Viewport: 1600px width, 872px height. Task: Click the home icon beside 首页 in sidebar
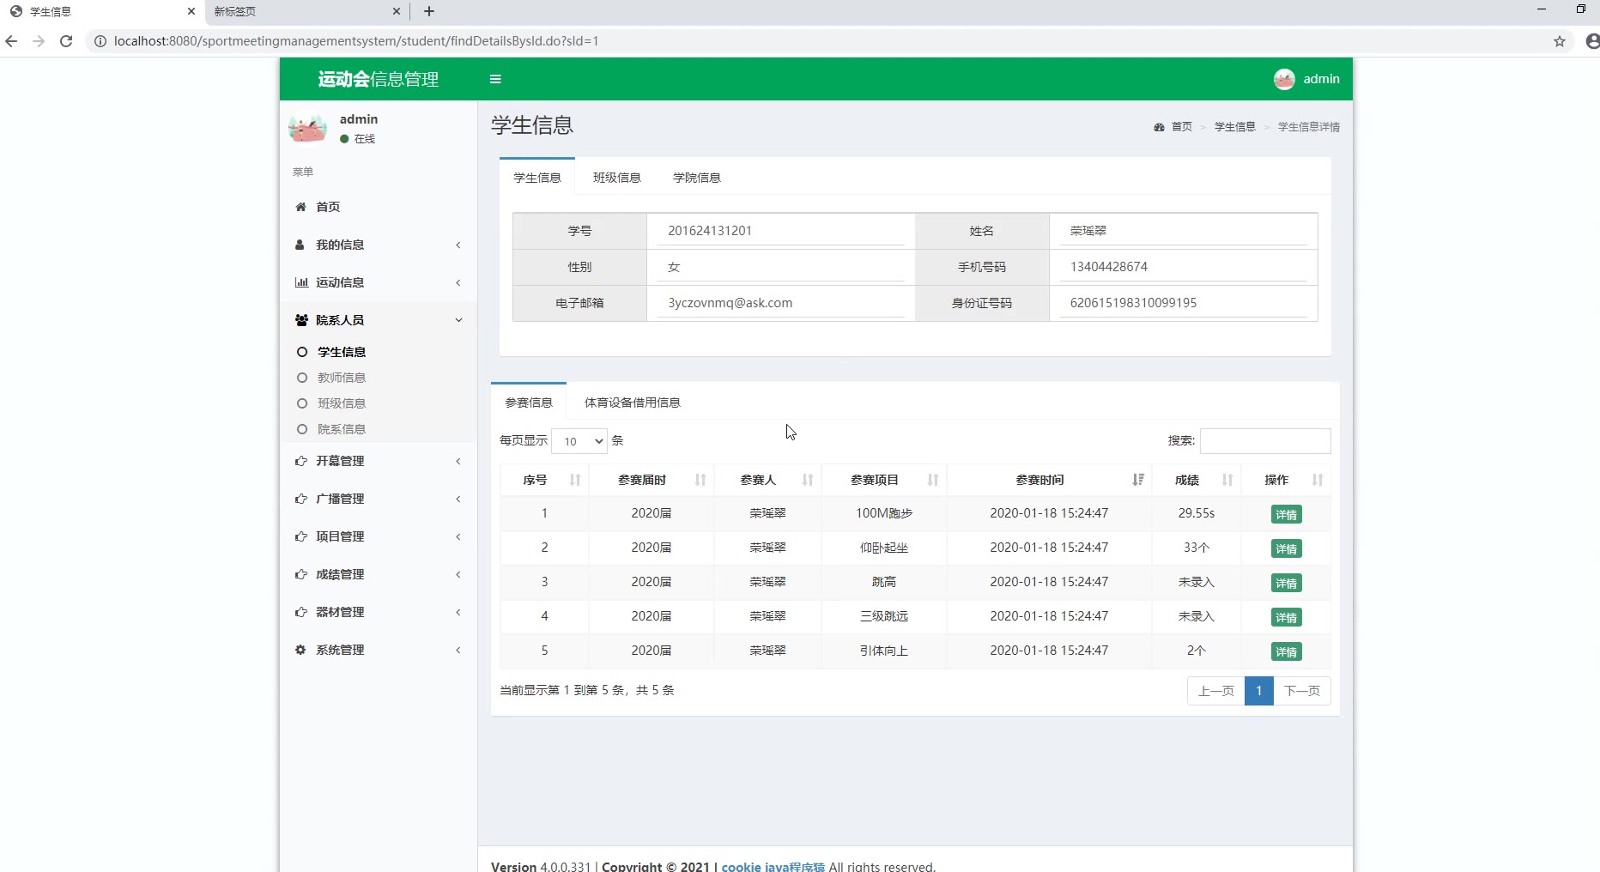pos(300,207)
